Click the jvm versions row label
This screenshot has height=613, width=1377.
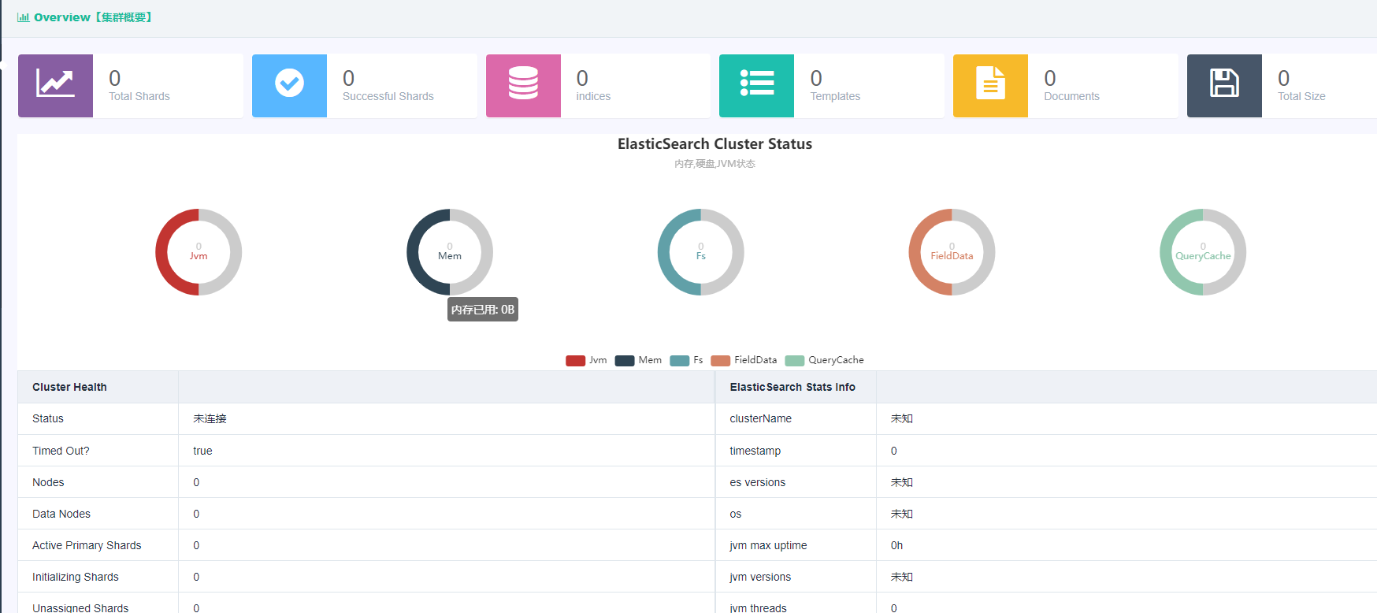point(760,577)
